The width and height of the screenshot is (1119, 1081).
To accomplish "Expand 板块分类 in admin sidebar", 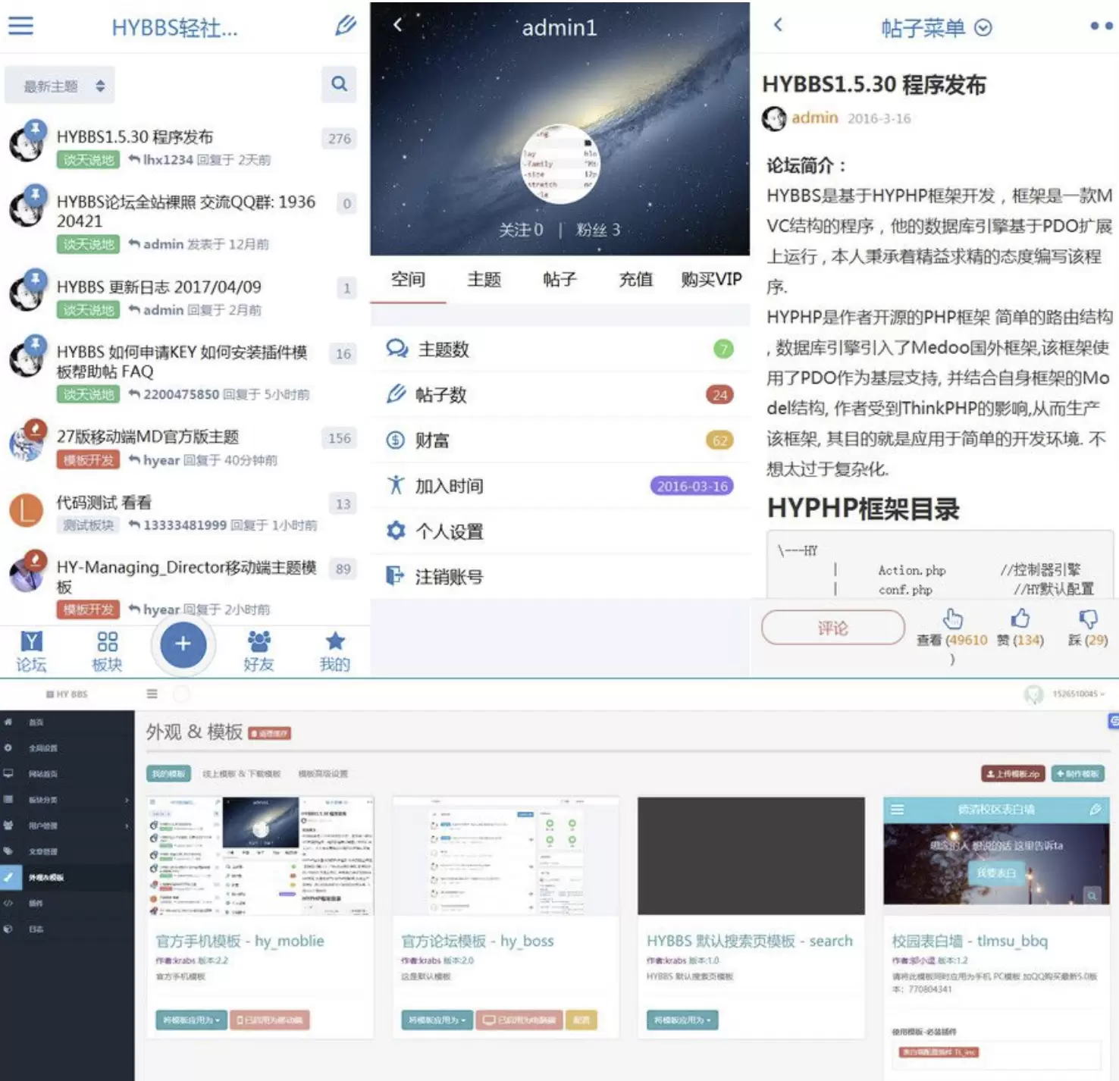I will [67, 800].
